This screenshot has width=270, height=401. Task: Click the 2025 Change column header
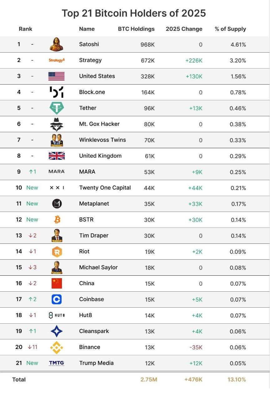tap(184, 29)
